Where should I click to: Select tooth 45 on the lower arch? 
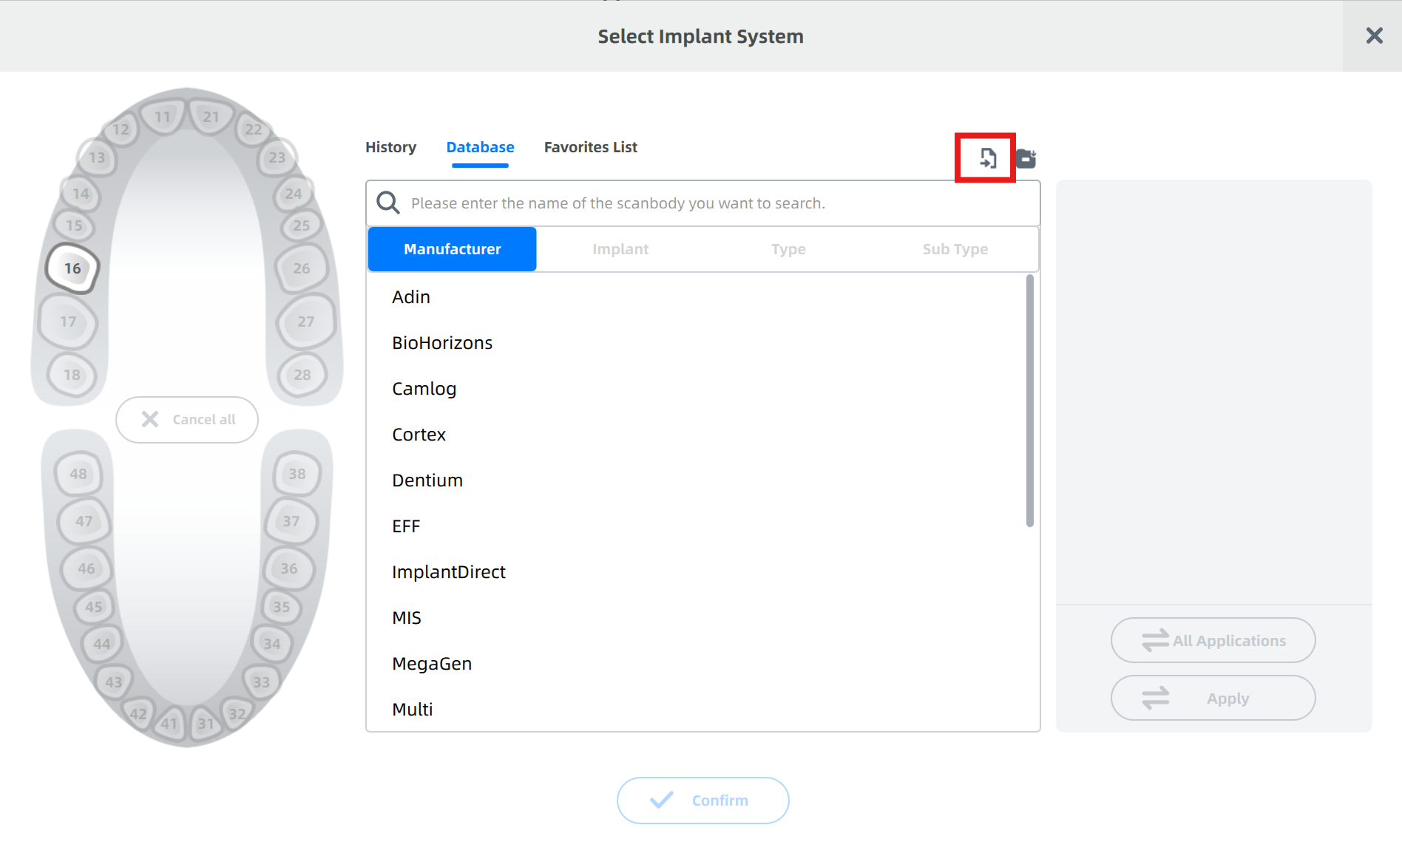(94, 607)
